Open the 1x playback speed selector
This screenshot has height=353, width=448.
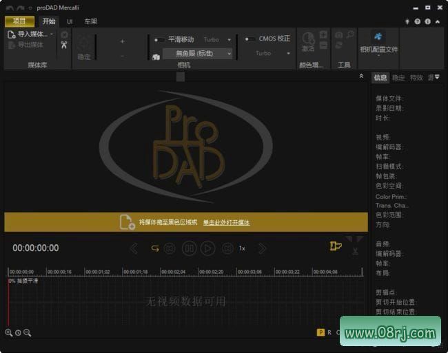click(242, 248)
